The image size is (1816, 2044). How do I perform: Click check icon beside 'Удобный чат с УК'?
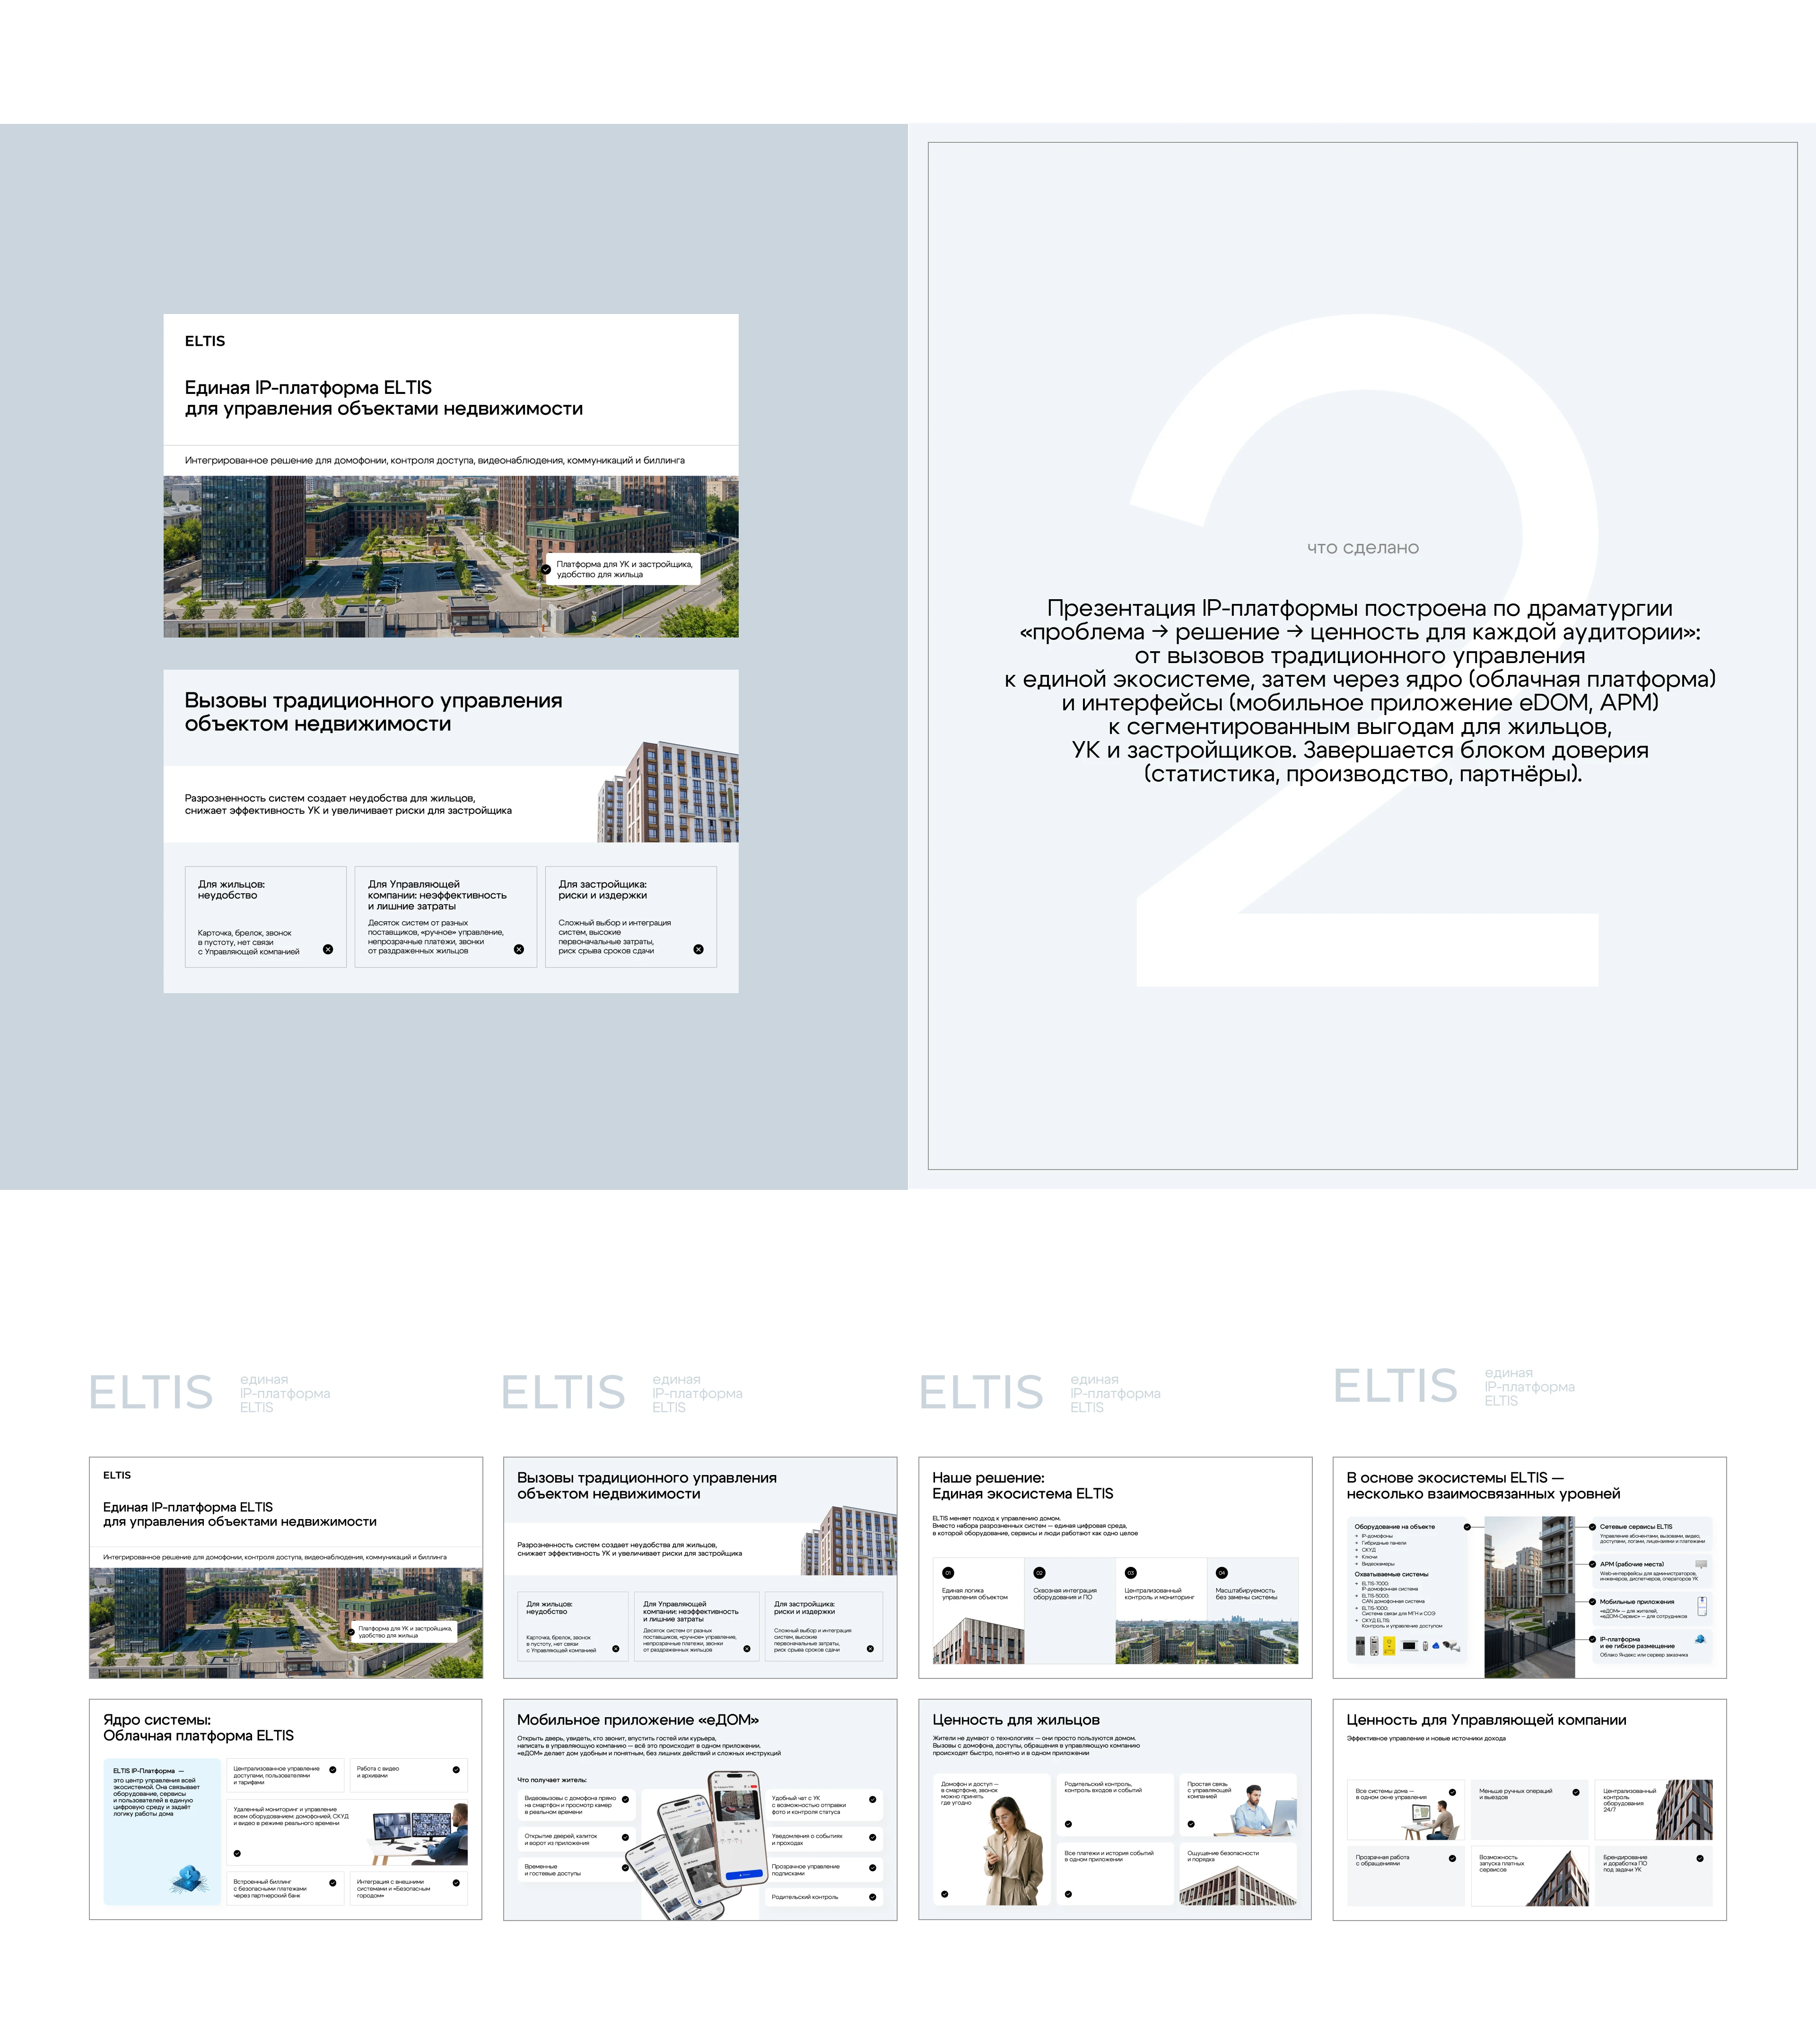(x=873, y=1800)
